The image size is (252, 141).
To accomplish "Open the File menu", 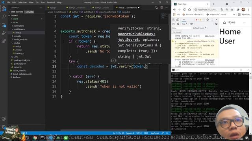I will pyautogui.click(x=8, y=2).
